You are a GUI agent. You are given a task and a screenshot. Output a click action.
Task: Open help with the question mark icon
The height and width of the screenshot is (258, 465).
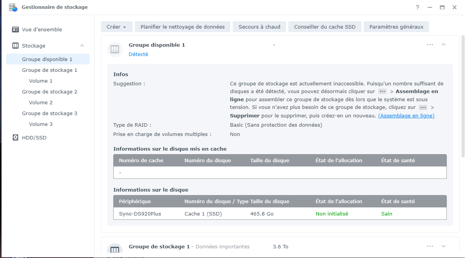[x=417, y=7]
